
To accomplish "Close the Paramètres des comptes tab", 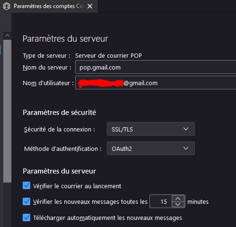I will (x=90, y=6).
